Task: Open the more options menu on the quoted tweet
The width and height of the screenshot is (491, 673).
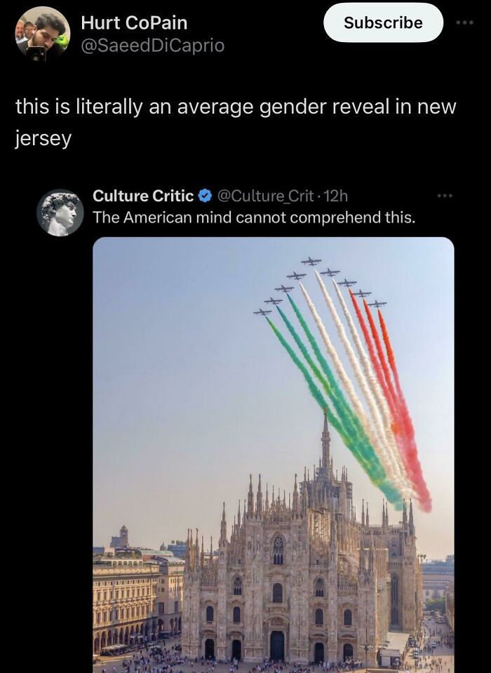Action: click(x=445, y=195)
